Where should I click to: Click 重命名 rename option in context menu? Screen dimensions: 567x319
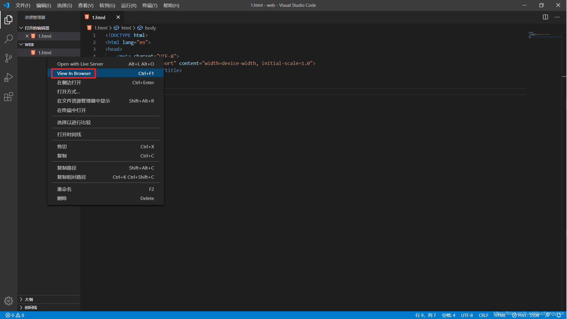pos(64,189)
